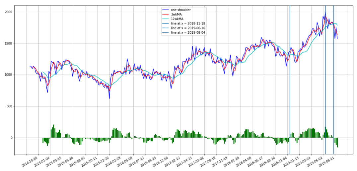
Task: Click x-axis date '2015-01-04'
Action: point(42,161)
